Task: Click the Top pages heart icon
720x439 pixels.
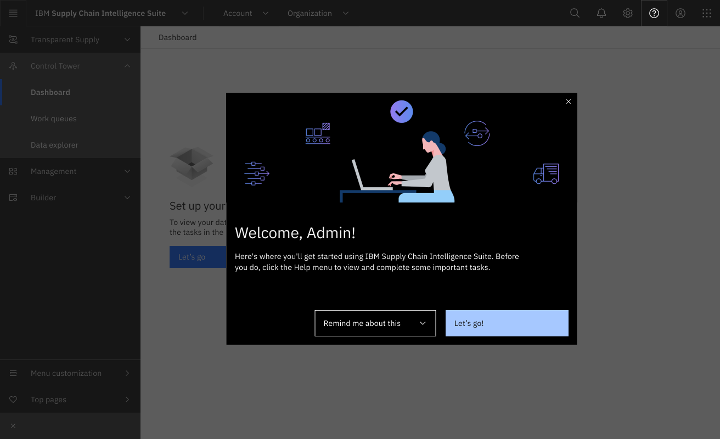Action: pos(13,399)
